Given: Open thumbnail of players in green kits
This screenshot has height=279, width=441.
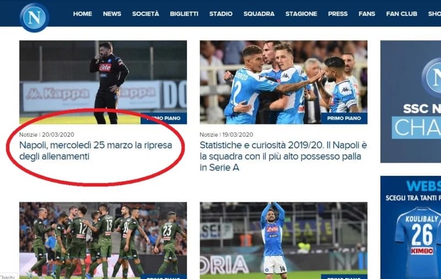Looking at the screenshot, I should pyautogui.click(x=103, y=240).
